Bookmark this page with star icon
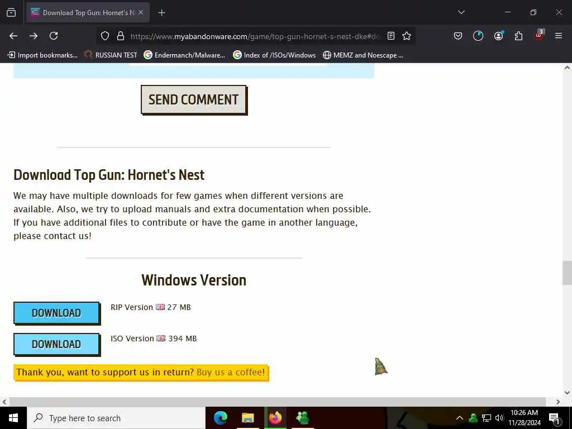Screen dimensions: 572x429 [x=407, y=36]
